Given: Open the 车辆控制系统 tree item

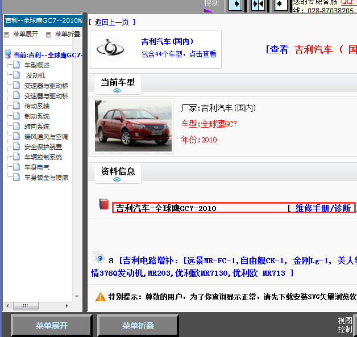Looking at the screenshot, I should click(x=43, y=157).
